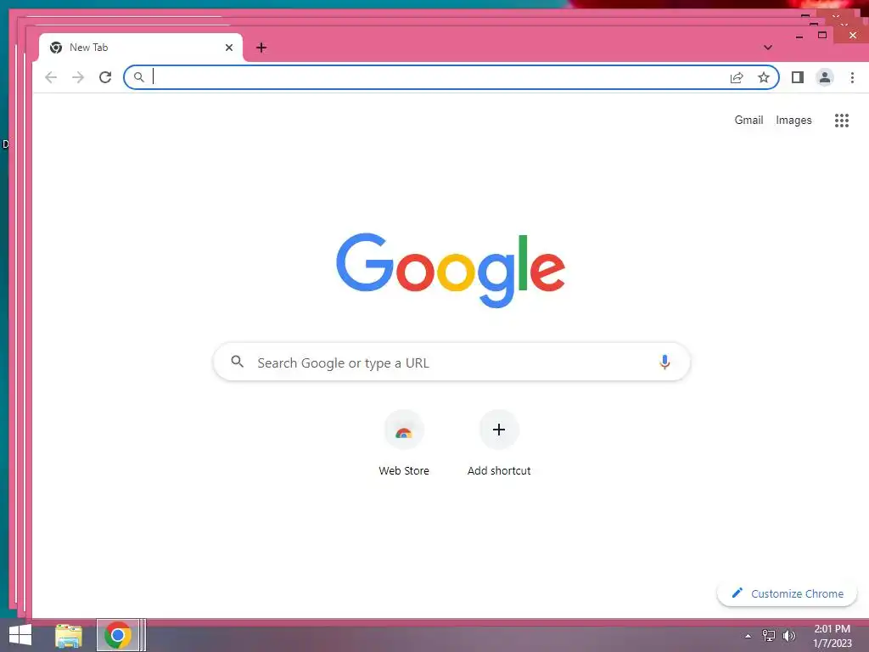Minimize the front Chrome window
Screen dimensions: 869x652
coord(799,37)
